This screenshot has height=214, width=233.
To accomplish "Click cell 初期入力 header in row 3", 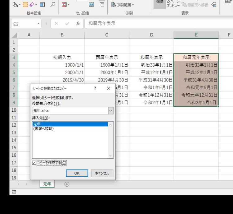I will click(62, 57).
